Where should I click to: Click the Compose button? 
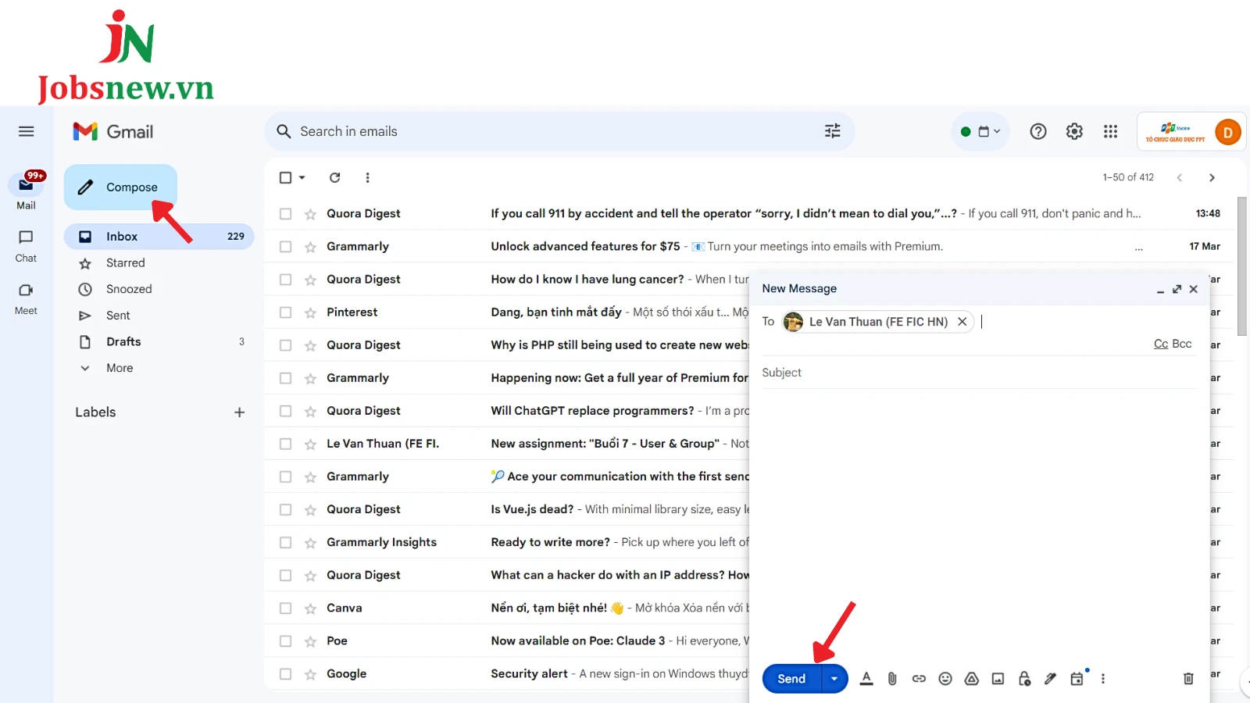pos(120,187)
